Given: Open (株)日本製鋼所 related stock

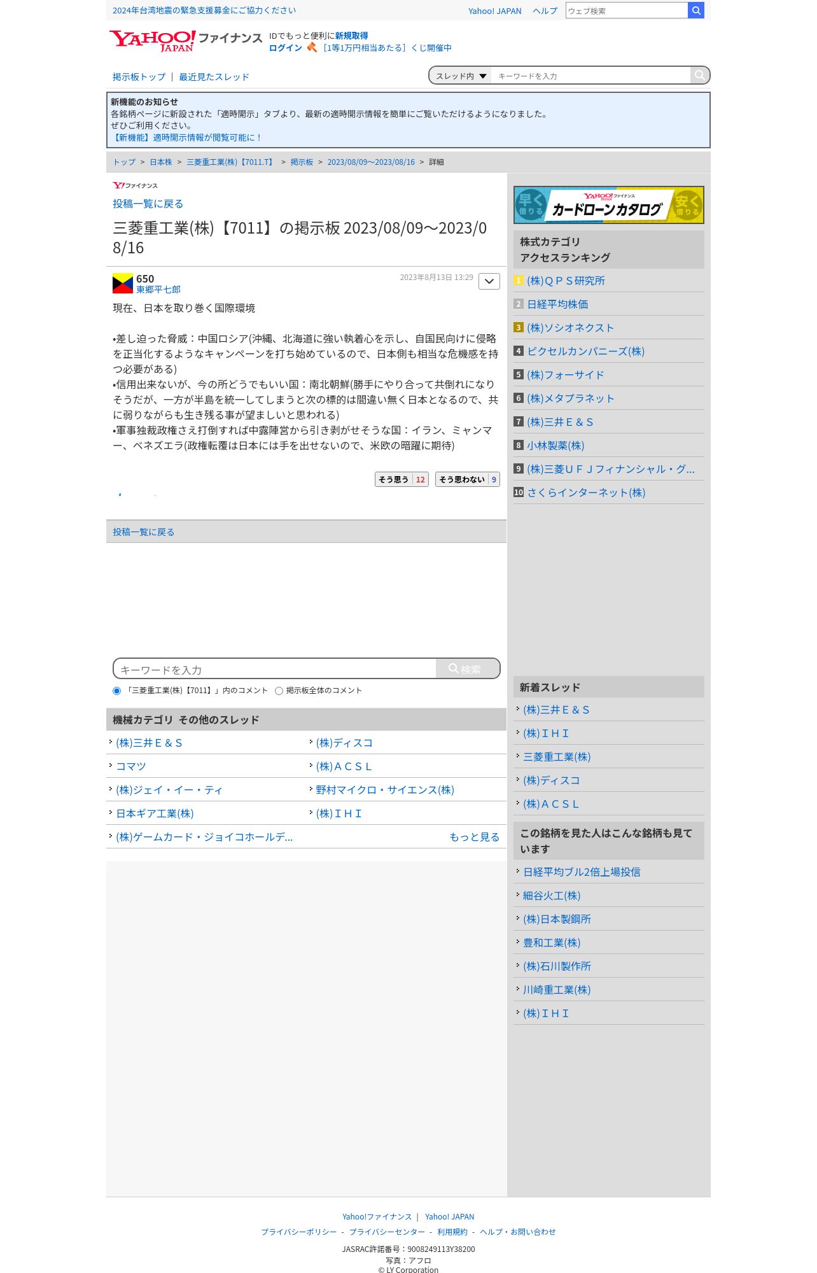Looking at the screenshot, I should click(x=557, y=919).
